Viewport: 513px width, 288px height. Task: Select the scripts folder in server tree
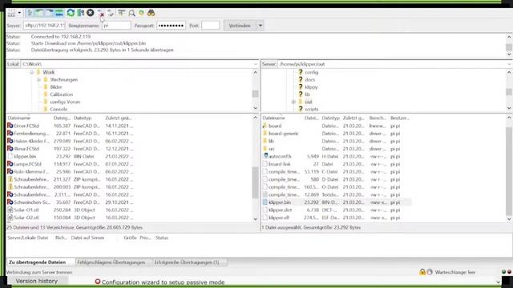click(311, 109)
